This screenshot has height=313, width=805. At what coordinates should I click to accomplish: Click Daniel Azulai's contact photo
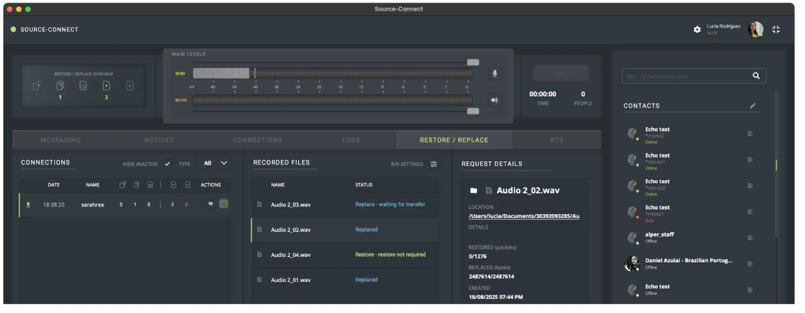point(632,264)
